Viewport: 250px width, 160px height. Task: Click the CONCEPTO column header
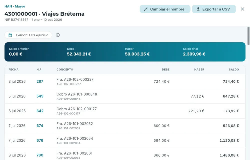point(65,69)
